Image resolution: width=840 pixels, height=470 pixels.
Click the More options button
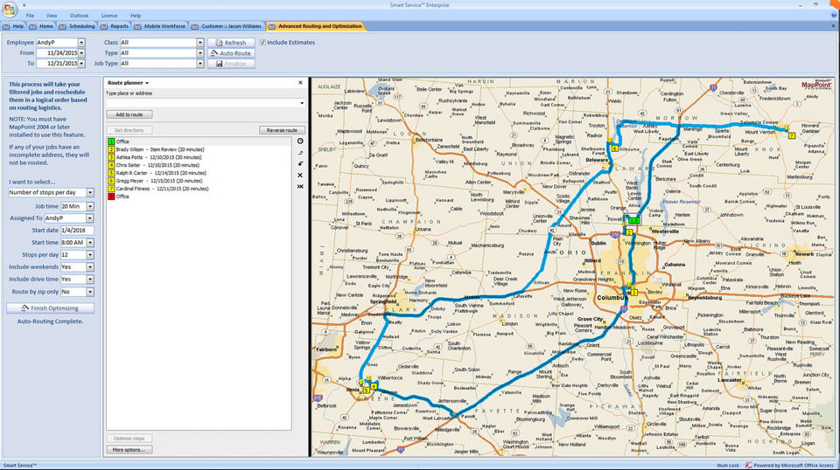pyautogui.click(x=129, y=450)
